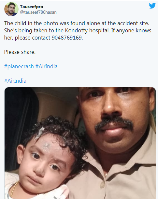This screenshot has width=158, height=199.
Task: Open Tauseefpro's profile avatar picture
Action: [11, 9]
